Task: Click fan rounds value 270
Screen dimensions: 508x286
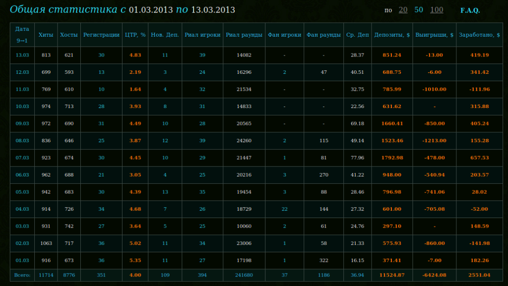Action: pyautogui.click(x=323, y=175)
